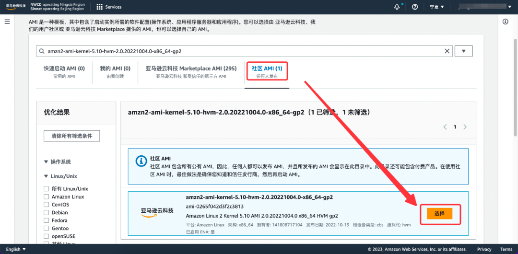Click the Amazon Linux 2 Kernel 5.10 description
This screenshot has height=254, width=518.
(262, 216)
